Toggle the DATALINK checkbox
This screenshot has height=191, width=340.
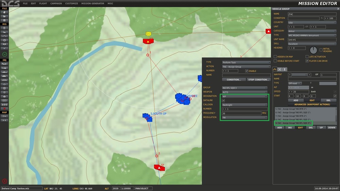223,101
